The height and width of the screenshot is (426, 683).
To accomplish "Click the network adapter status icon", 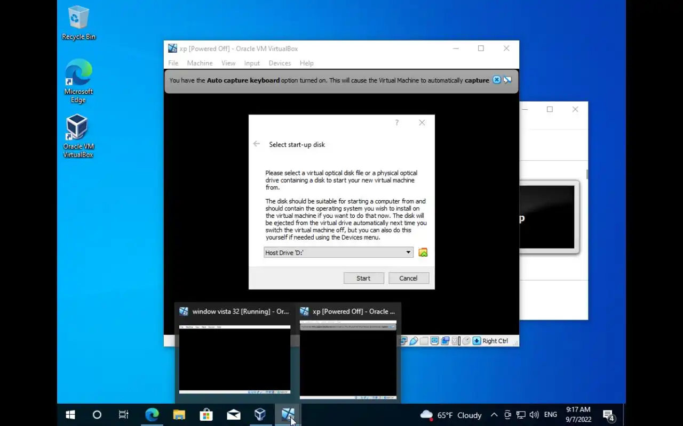I will (x=404, y=341).
